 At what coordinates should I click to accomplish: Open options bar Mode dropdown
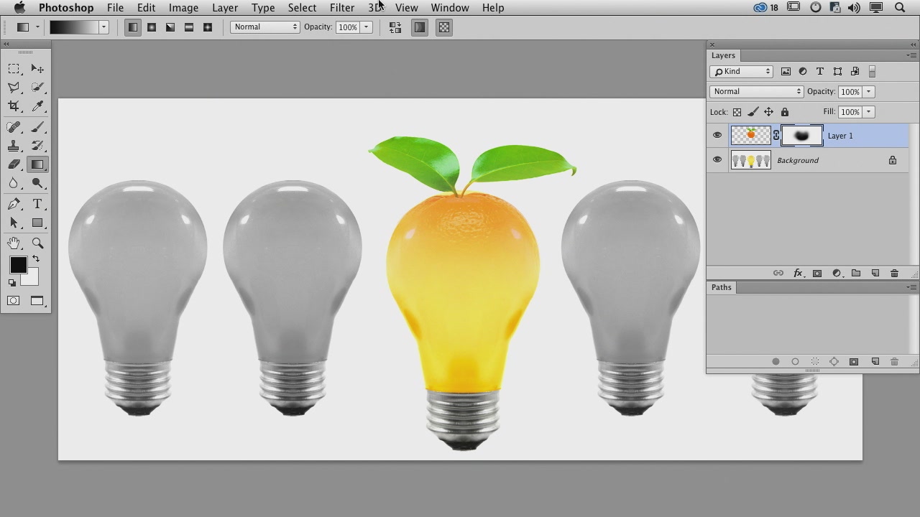pos(265,27)
